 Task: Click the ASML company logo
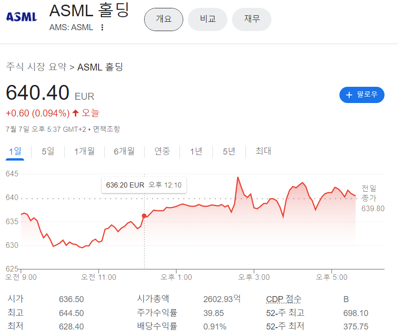tap(21, 17)
